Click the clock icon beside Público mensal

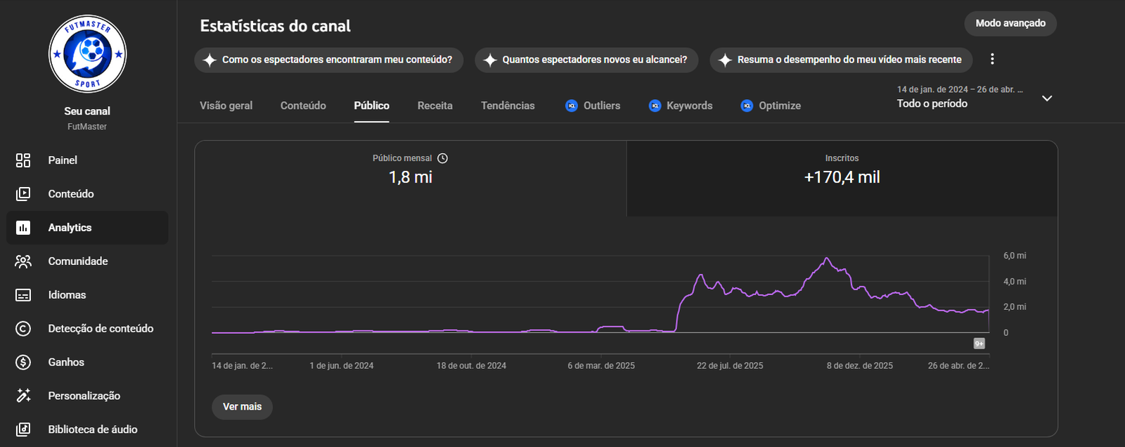tap(442, 158)
